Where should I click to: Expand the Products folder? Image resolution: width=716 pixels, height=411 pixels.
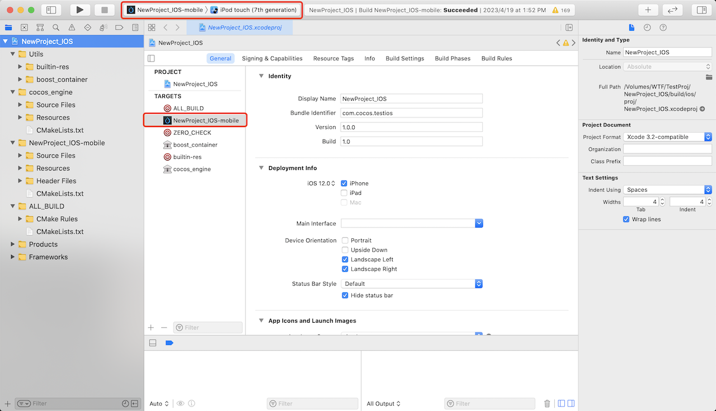pos(13,244)
